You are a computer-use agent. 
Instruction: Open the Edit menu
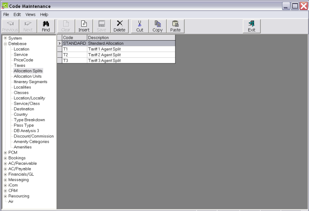(17, 14)
